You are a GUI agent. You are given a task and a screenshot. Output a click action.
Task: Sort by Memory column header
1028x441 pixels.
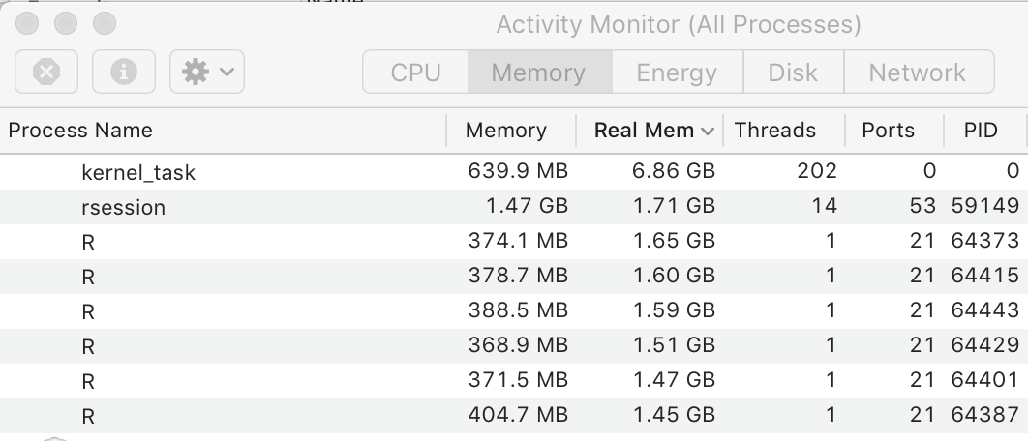(x=506, y=130)
